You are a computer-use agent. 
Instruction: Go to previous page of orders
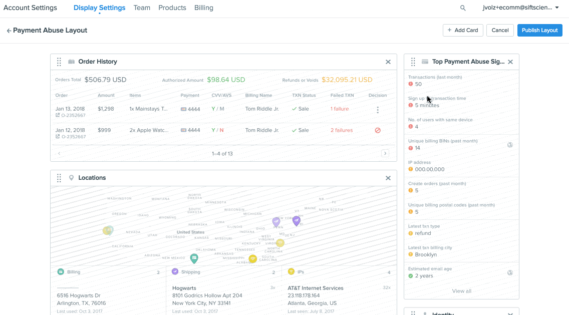[x=59, y=154]
